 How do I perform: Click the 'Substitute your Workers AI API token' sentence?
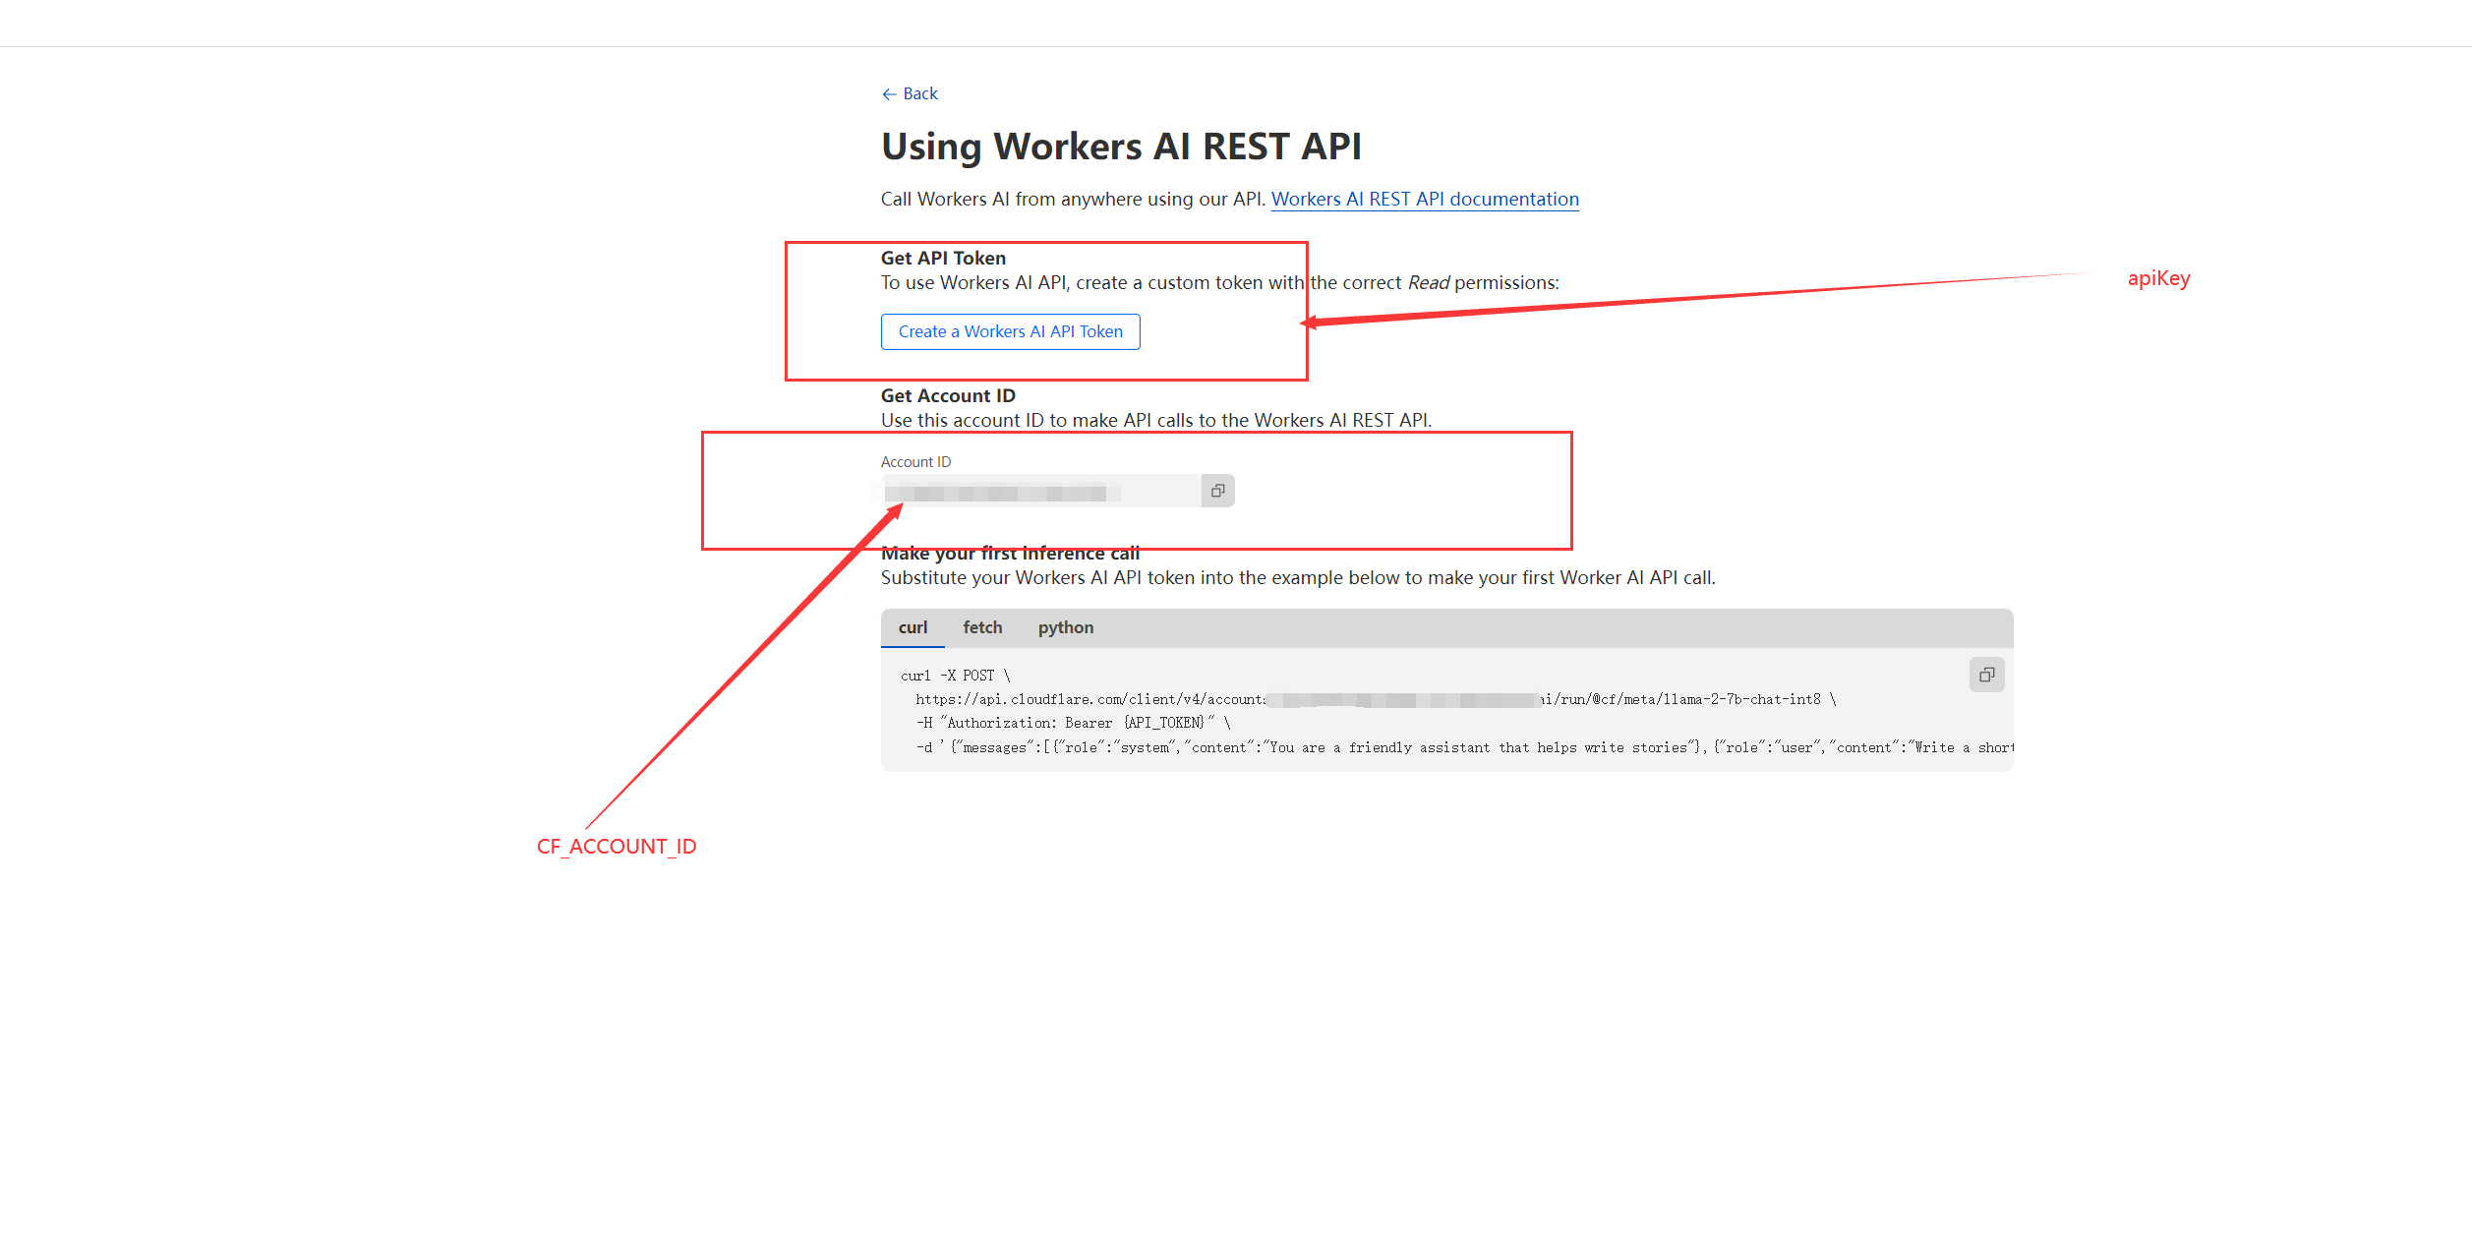point(1298,577)
